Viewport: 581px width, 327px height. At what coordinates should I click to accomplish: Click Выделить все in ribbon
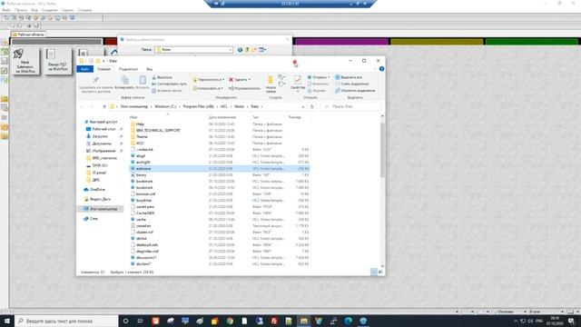tap(349, 77)
